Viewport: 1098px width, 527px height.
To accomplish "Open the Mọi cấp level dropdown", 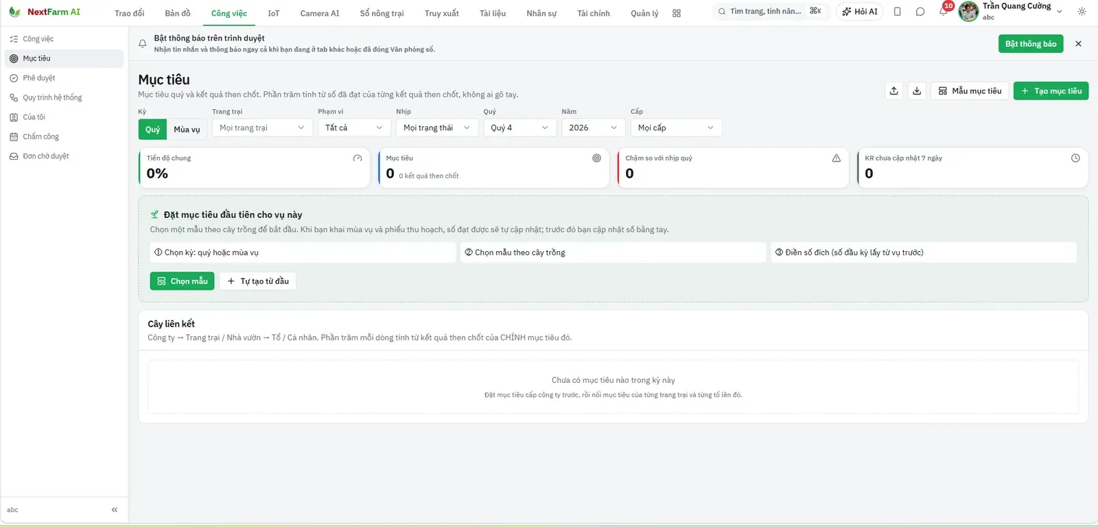I will click(x=676, y=128).
